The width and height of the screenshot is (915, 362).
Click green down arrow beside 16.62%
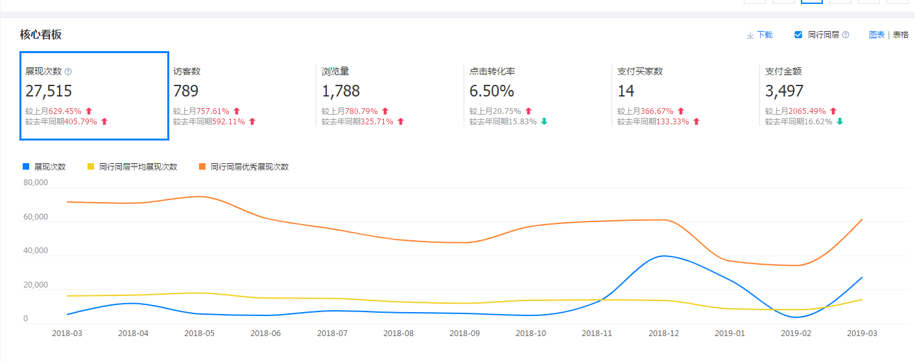[840, 122]
